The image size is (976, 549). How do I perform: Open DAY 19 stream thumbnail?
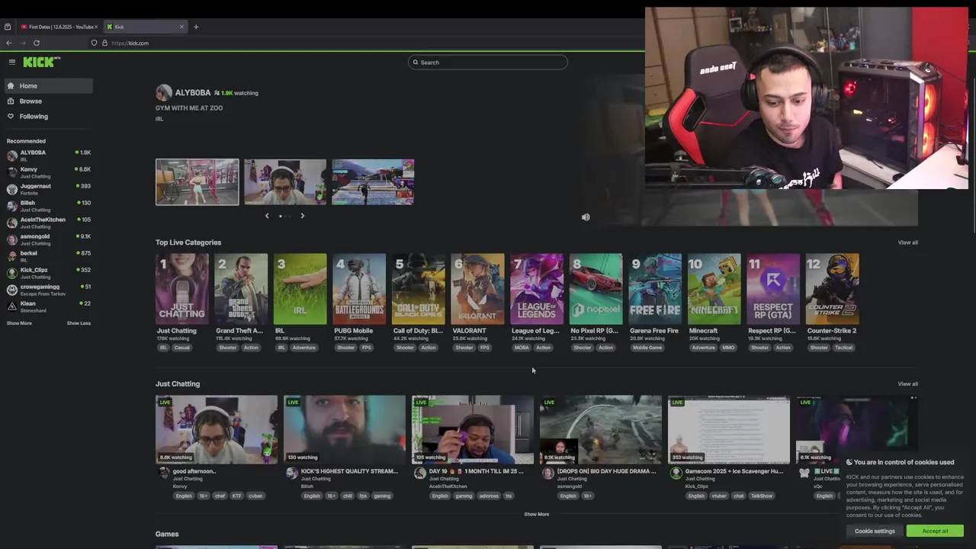[x=473, y=429]
